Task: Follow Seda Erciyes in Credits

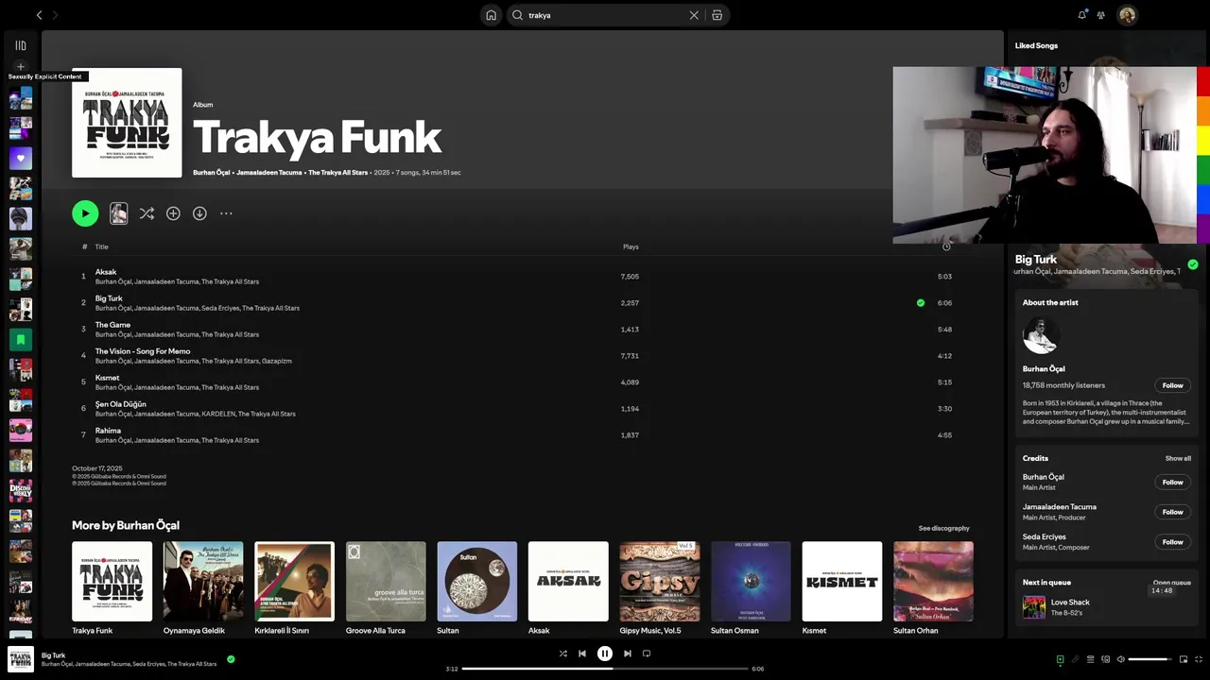Action: (x=1172, y=542)
